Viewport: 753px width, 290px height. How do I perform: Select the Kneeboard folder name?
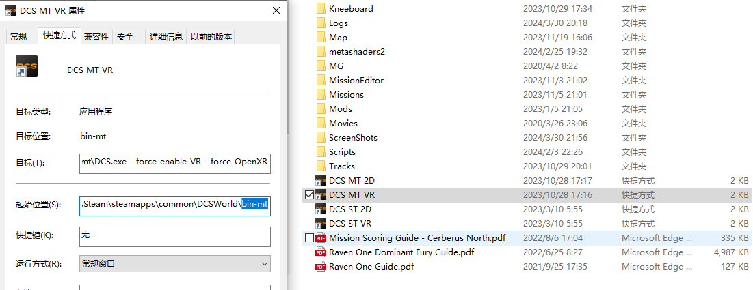point(351,8)
